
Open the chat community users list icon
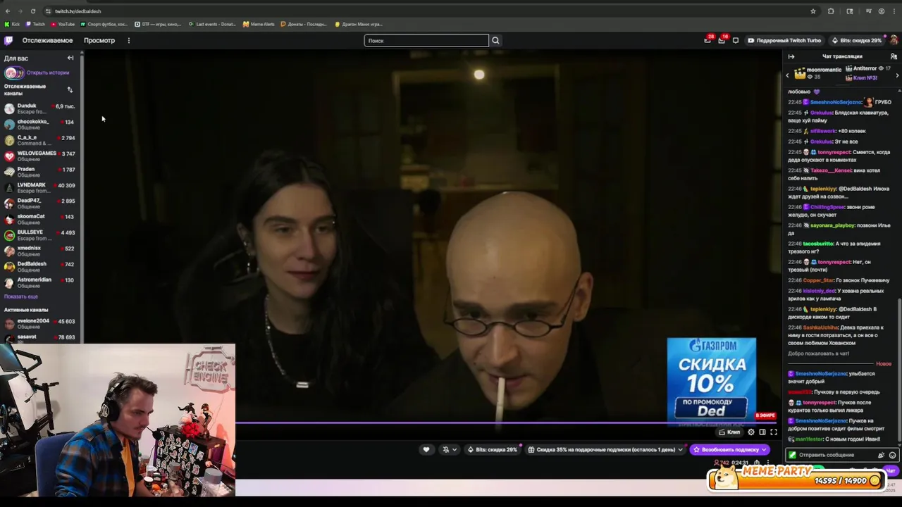click(894, 56)
